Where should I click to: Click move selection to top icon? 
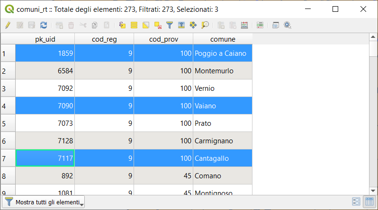[181, 25]
